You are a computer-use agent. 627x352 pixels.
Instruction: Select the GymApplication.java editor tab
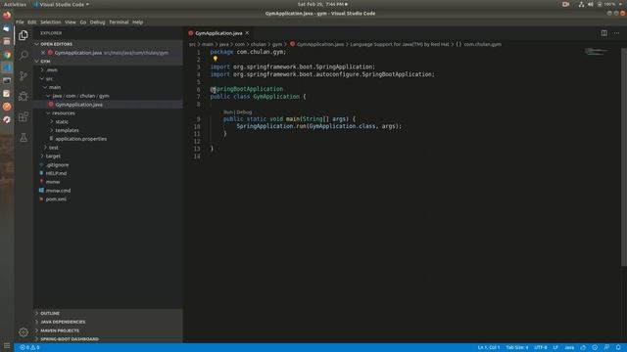click(x=218, y=33)
